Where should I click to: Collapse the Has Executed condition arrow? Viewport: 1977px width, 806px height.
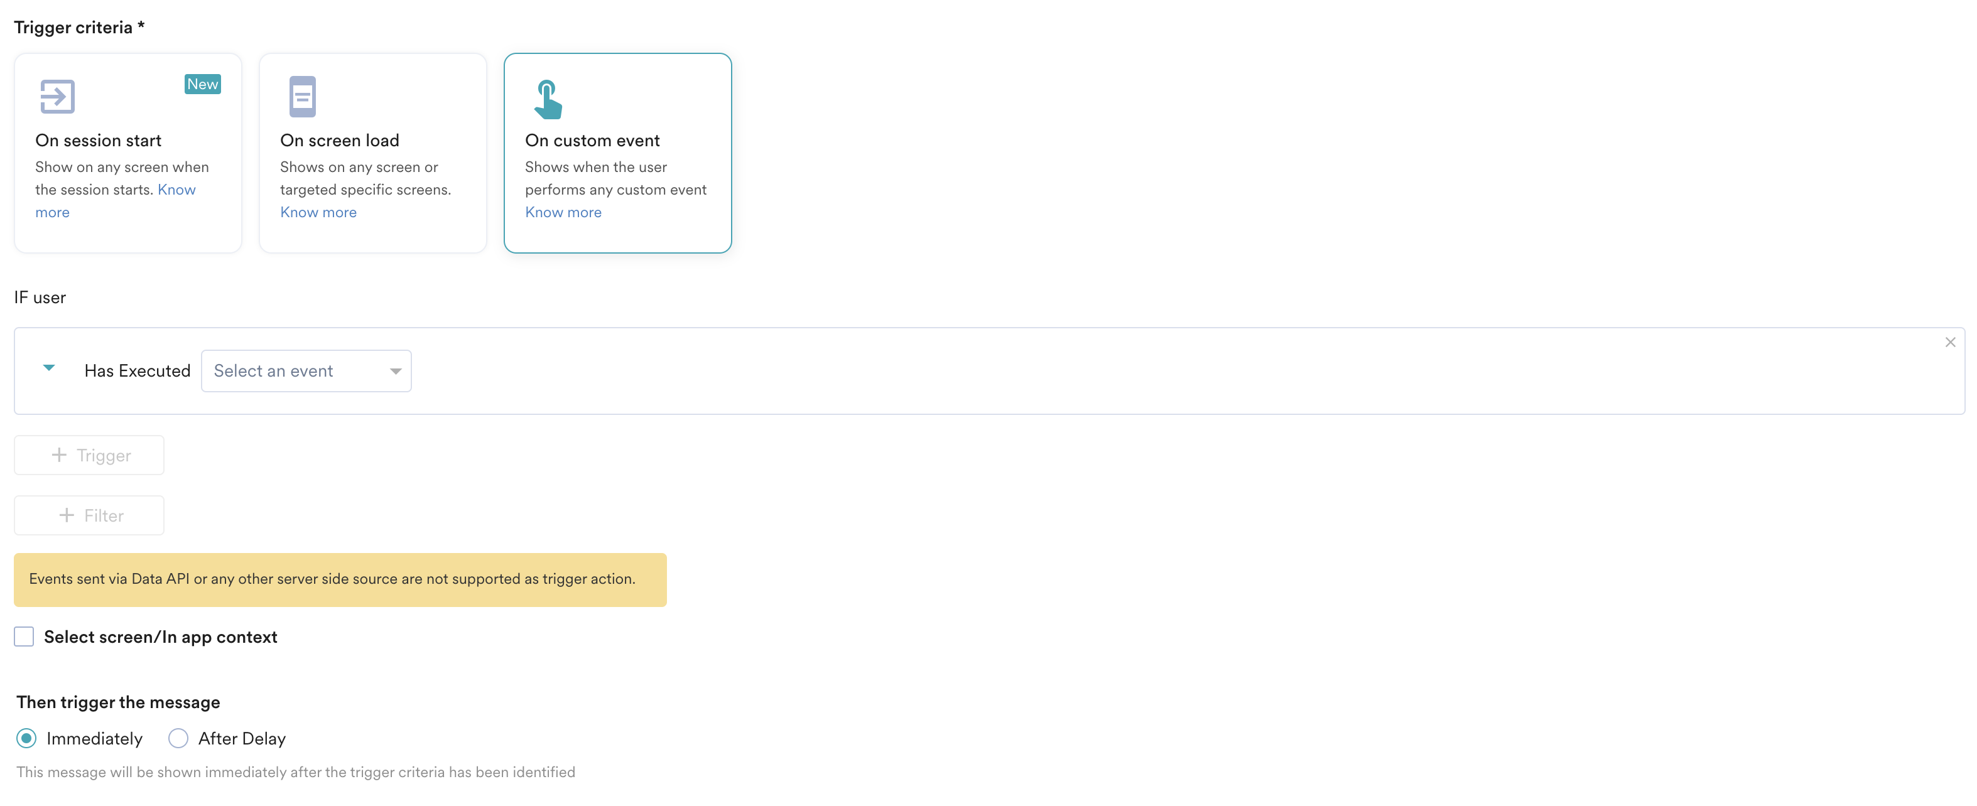click(49, 368)
